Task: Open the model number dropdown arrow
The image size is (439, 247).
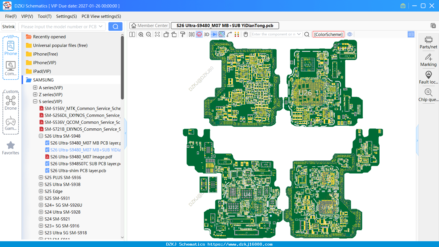Action: [101, 26]
